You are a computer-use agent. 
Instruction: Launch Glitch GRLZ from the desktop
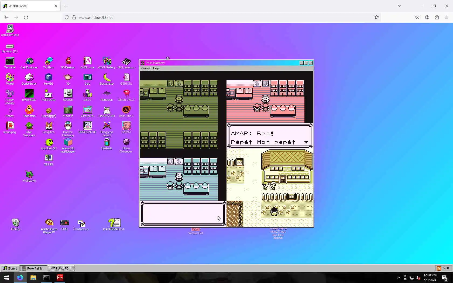tap(126, 95)
